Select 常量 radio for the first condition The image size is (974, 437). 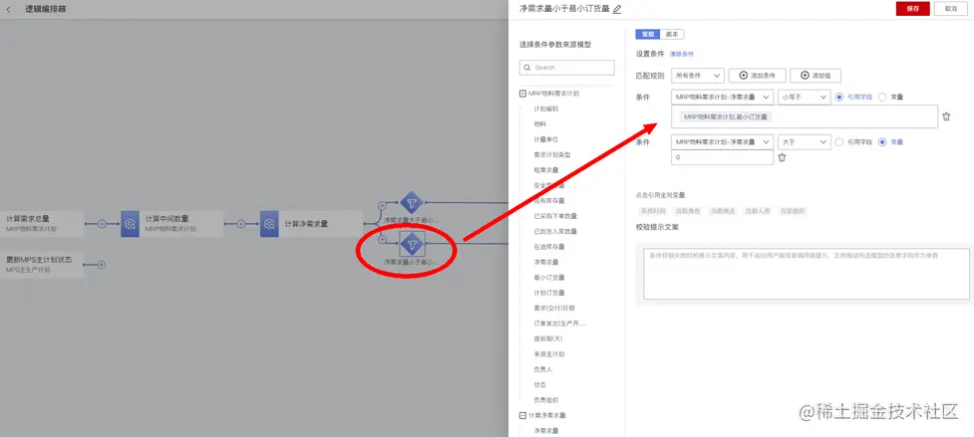(882, 97)
